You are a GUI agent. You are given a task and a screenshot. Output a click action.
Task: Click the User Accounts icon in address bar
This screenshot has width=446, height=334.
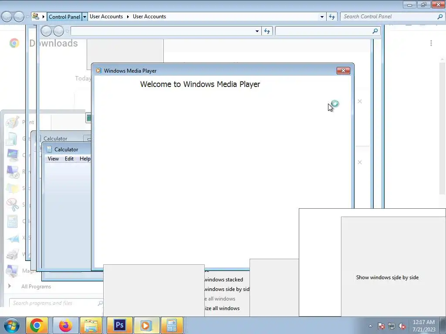(36, 17)
